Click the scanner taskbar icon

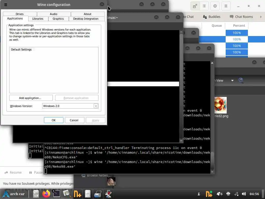[98, 194]
